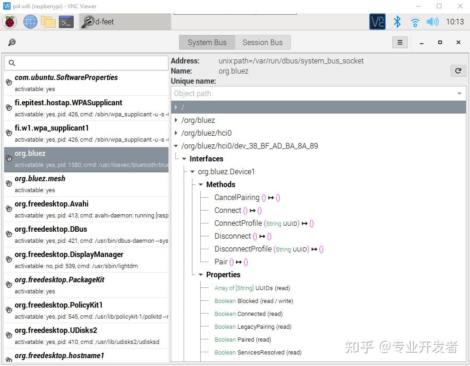Viewport: 470px width, 366px height.
Task: Click the gear icon beside org.freedesktop.PackageKit
Action: coord(9,285)
